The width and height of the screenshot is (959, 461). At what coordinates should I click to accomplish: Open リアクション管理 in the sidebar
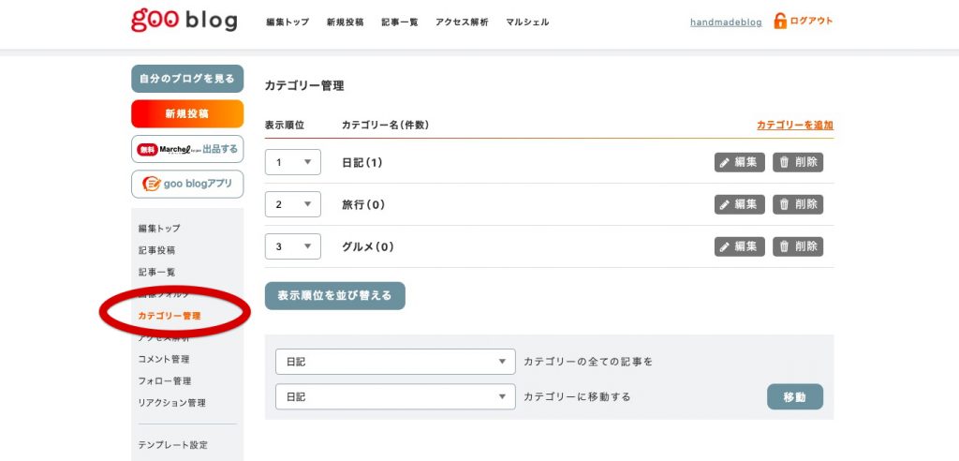[172, 403]
